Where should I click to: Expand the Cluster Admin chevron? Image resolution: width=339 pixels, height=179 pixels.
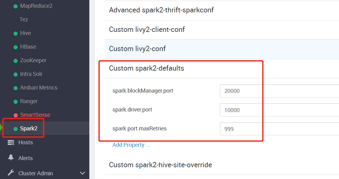(x=82, y=173)
